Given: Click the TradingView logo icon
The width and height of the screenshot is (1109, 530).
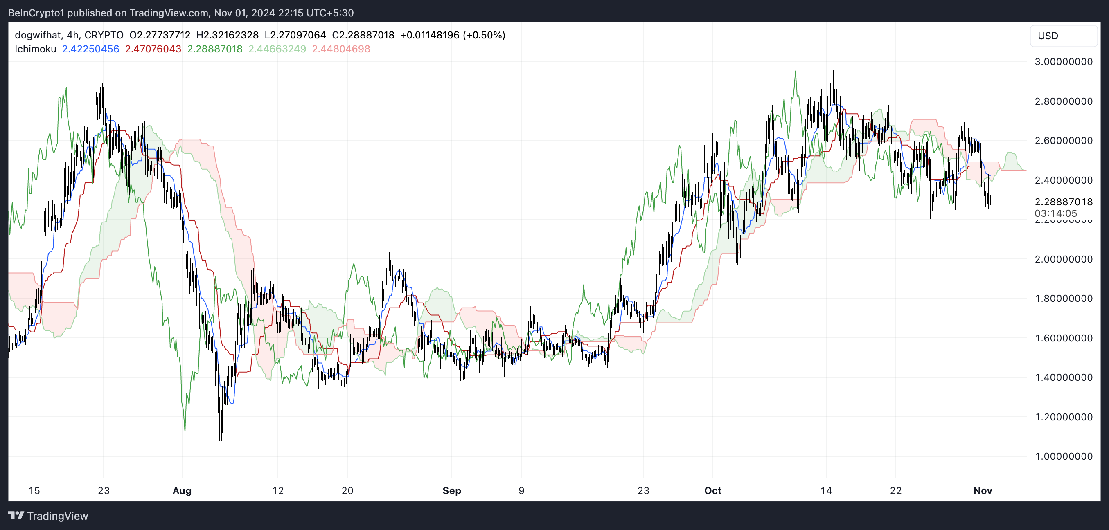Looking at the screenshot, I should click(16, 515).
